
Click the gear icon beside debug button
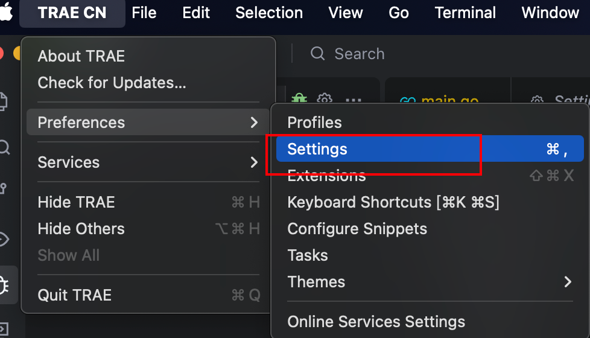pyautogui.click(x=325, y=99)
